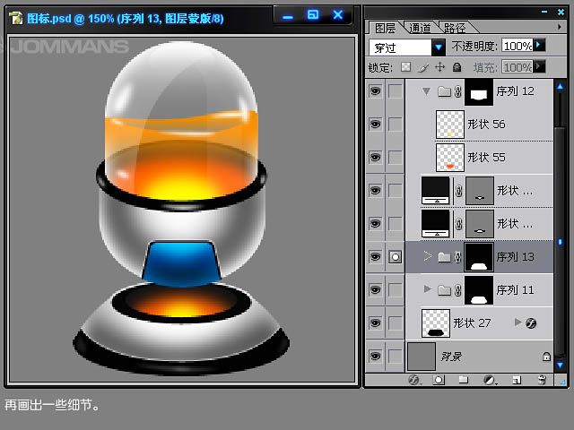574x430 pixels.
Task: Expand the 序列 11 layer group
Action: pyautogui.click(x=427, y=289)
